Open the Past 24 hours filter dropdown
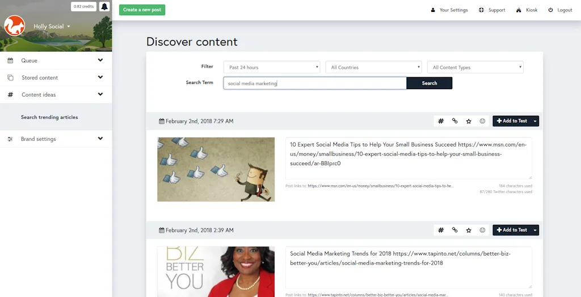This screenshot has height=297, width=581. coord(271,68)
